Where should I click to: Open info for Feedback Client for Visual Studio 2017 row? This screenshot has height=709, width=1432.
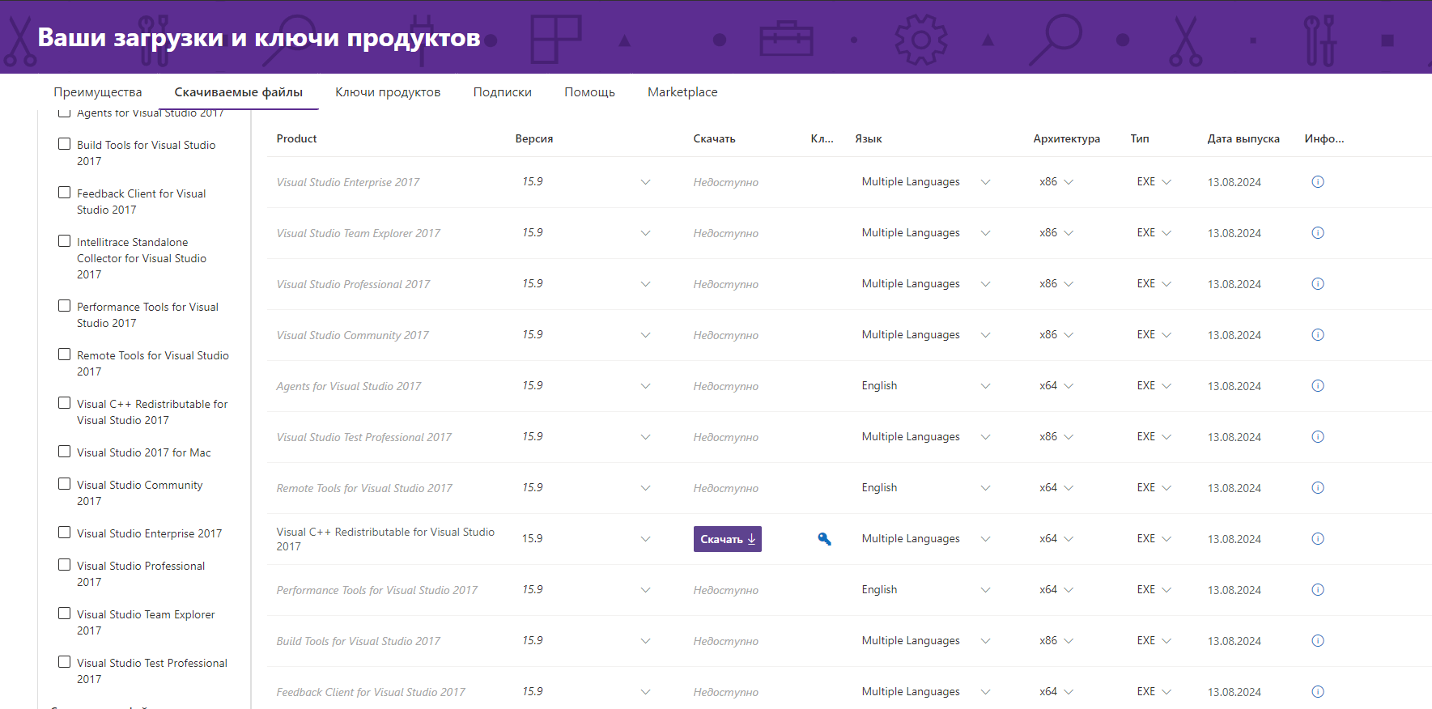pos(1317,692)
